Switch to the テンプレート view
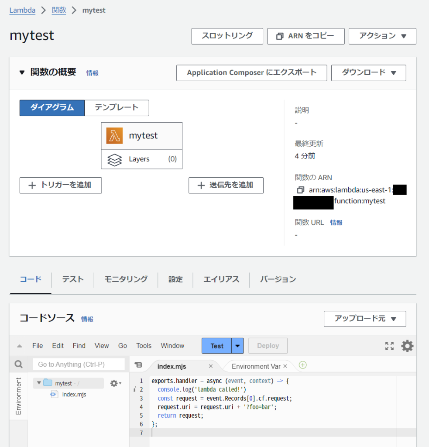 point(117,108)
